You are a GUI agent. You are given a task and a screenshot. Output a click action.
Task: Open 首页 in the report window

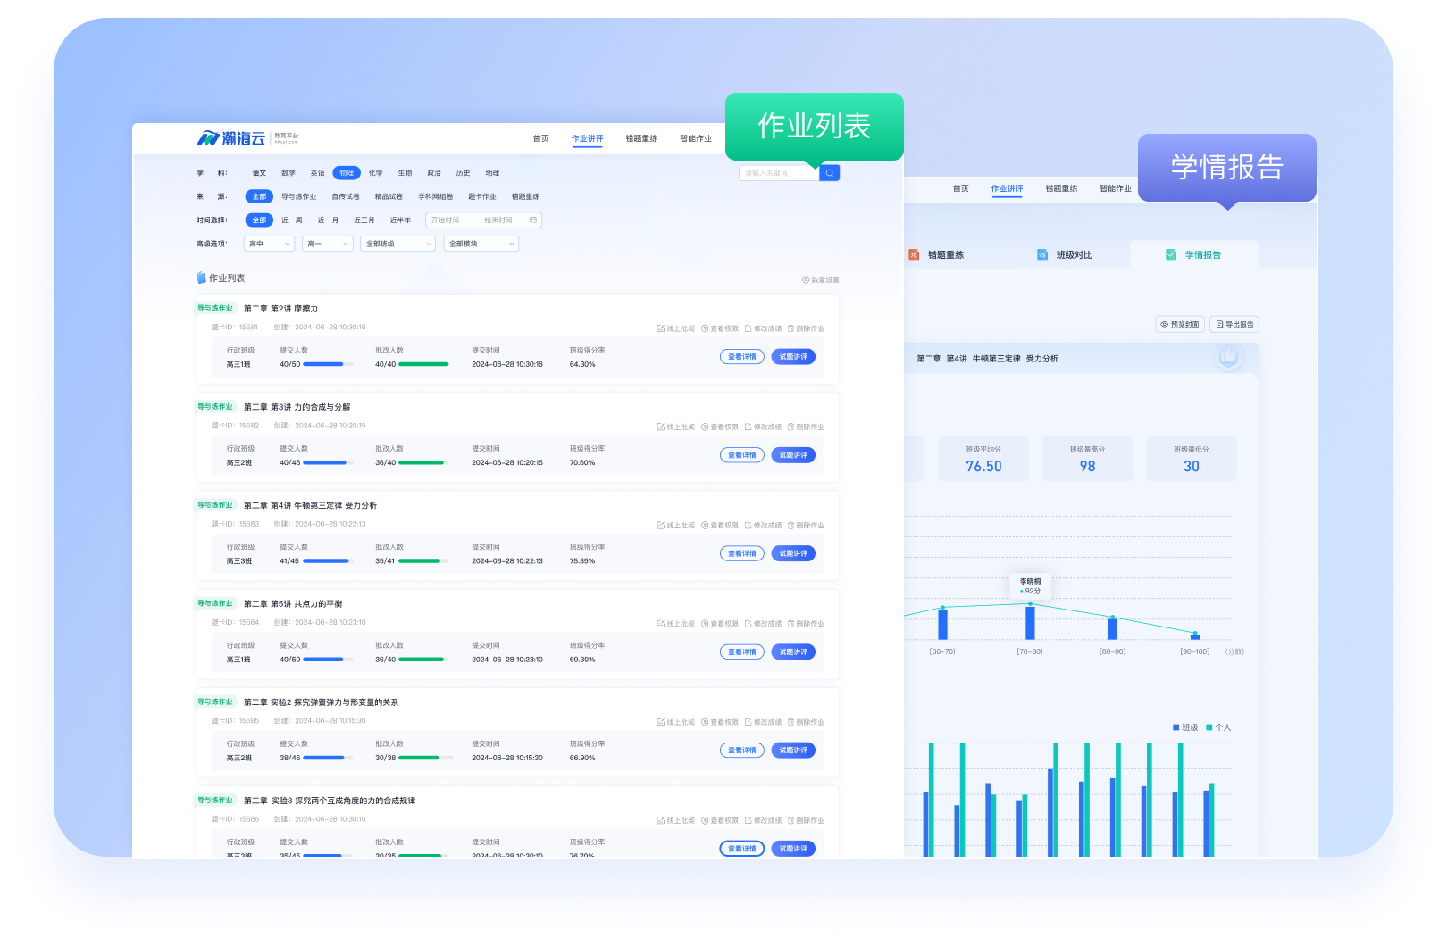(x=961, y=188)
